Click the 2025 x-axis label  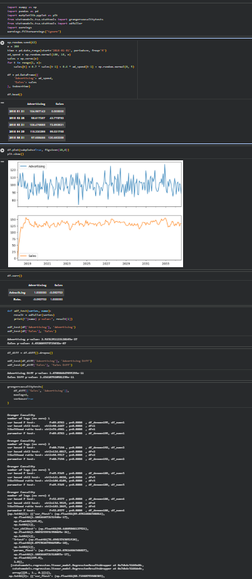(86, 264)
